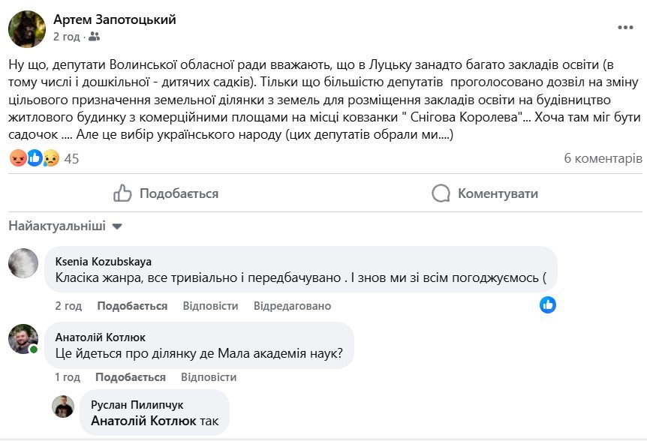Click the post reaction emojis cluster
This screenshot has height=441, width=647.
[x=34, y=158]
